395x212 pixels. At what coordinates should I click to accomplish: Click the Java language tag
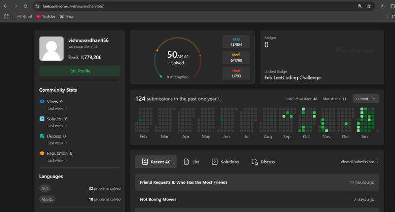[45, 188]
